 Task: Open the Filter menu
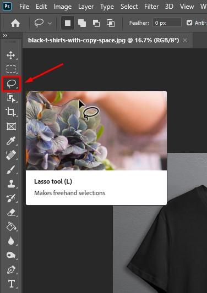click(151, 7)
